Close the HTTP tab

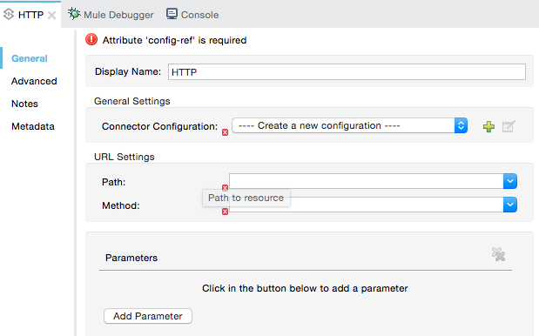[51, 15]
